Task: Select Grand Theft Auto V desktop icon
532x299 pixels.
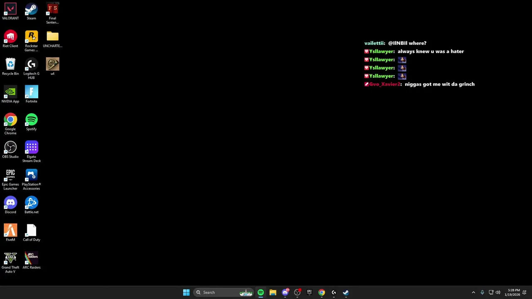Action: point(10,263)
